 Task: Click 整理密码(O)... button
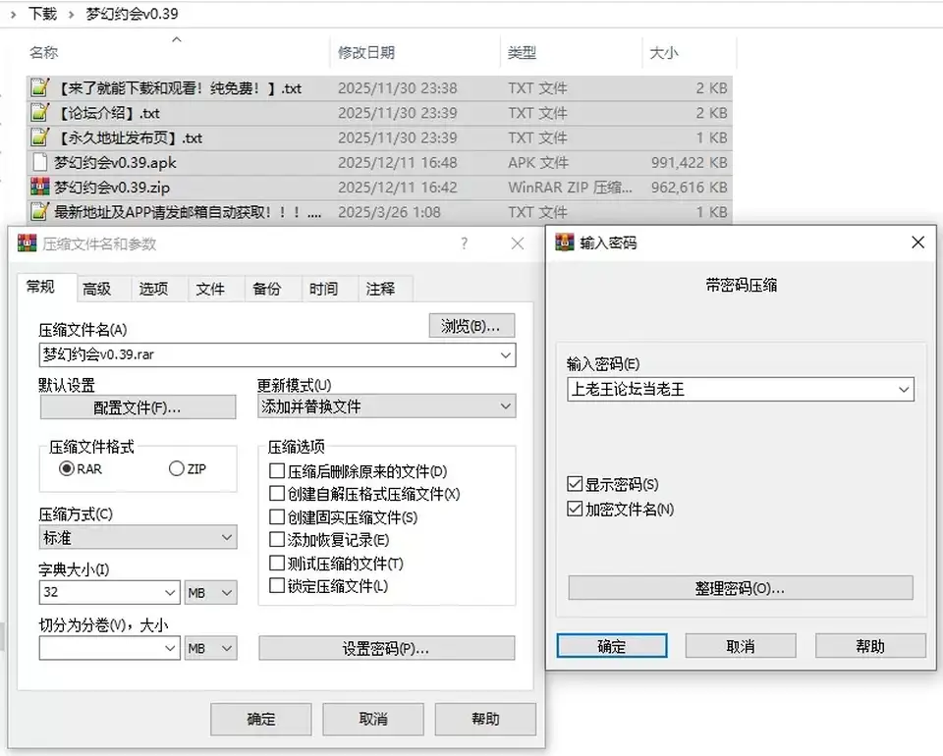coord(741,588)
